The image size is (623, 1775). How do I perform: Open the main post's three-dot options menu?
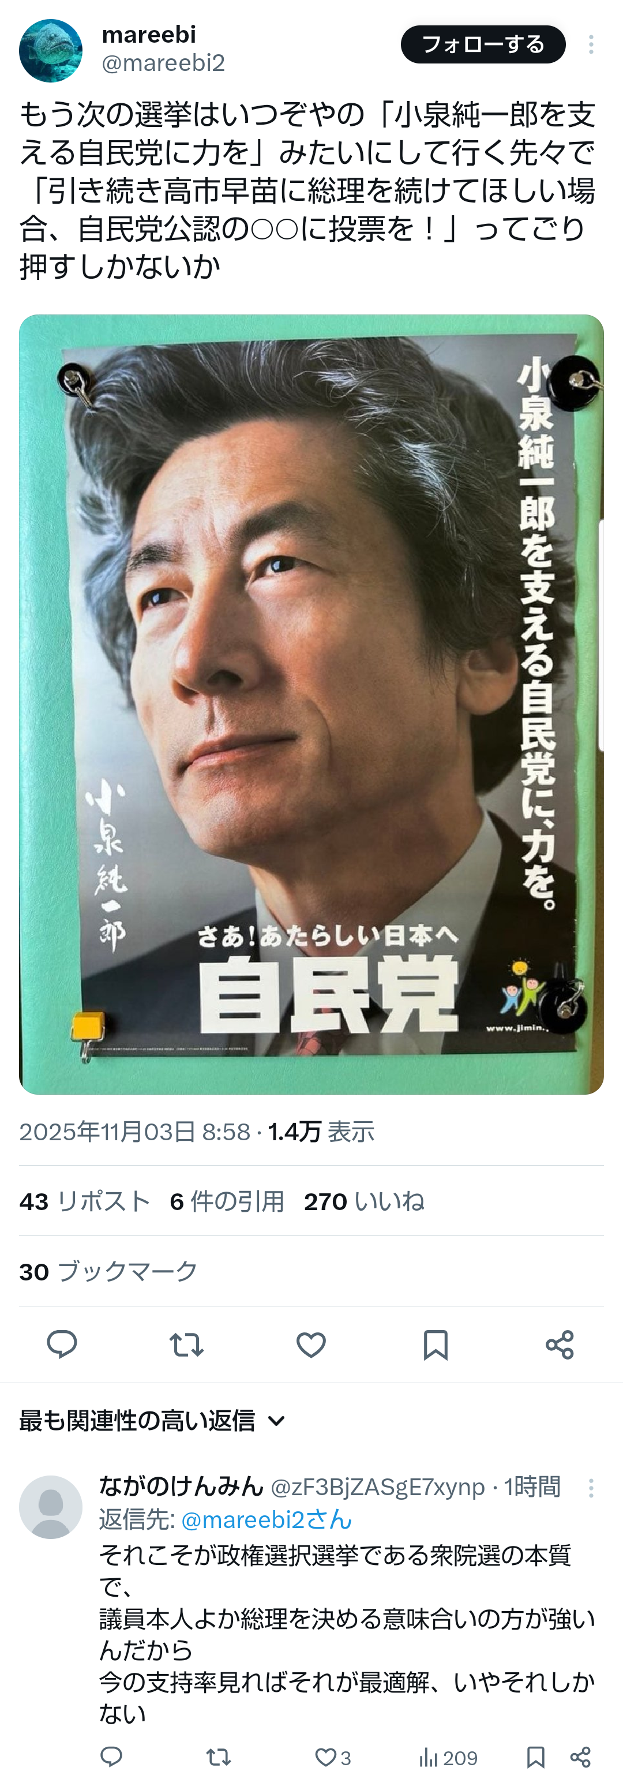tap(591, 45)
